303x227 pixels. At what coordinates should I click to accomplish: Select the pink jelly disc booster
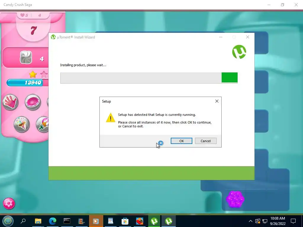click(x=33, y=102)
